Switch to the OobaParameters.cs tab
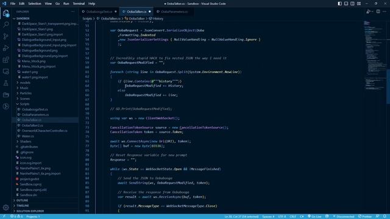This screenshot has height=219, width=390. click(174, 12)
